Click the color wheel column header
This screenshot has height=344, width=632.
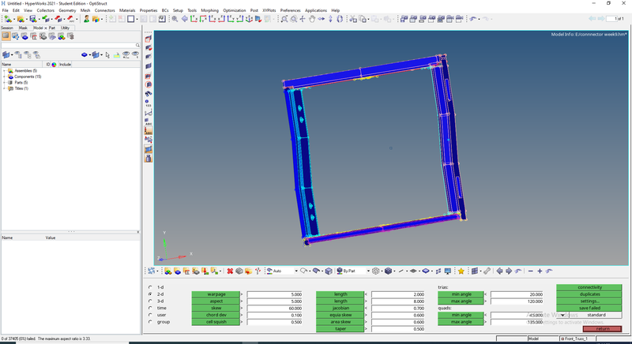tap(54, 65)
